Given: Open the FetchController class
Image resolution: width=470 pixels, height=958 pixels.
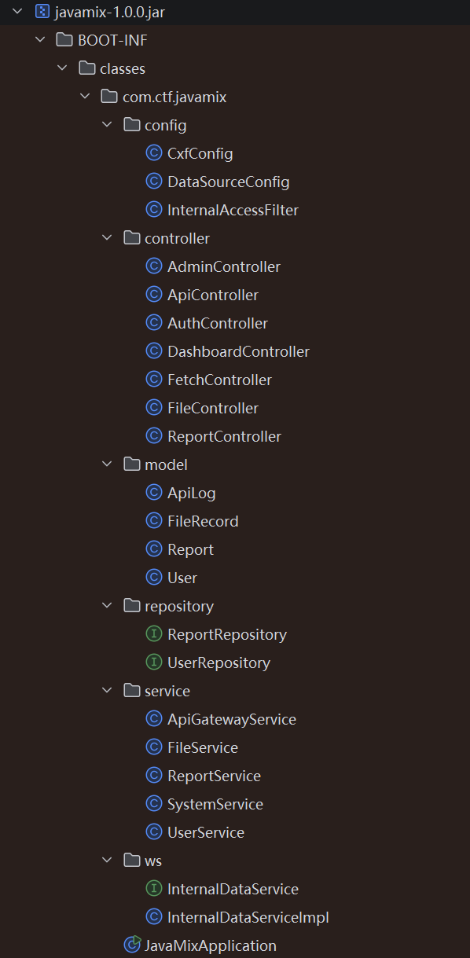Looking at the screenshot, I should [x=219, y=380].
